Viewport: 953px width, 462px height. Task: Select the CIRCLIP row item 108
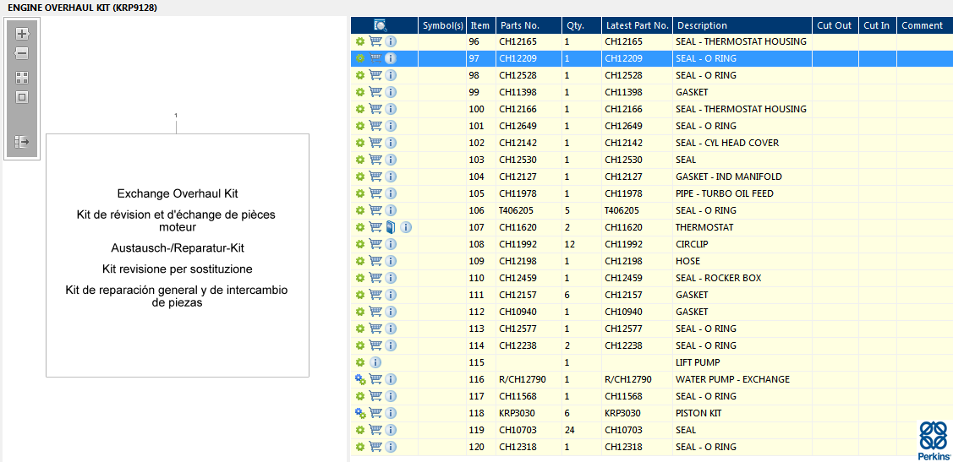tap(692, 244)
